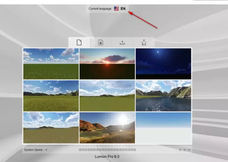Click the benchmark speed progress bar
The width and height of the screenshot is (228, 162).
[x=107, y=150]
